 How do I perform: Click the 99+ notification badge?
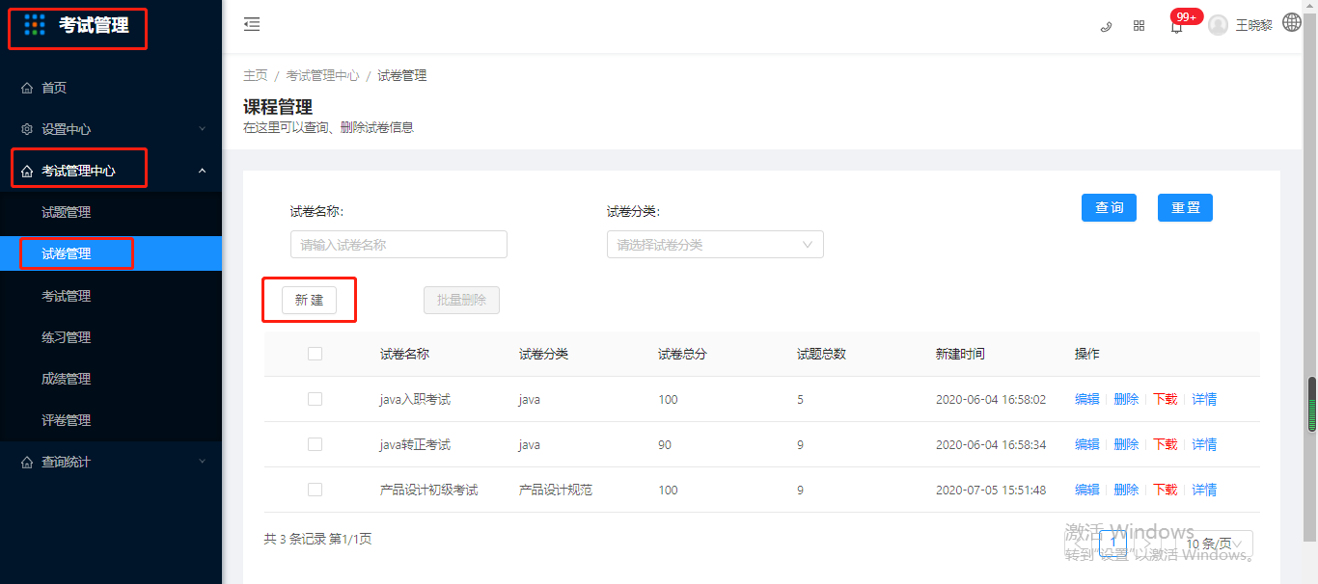(1186, 16)
